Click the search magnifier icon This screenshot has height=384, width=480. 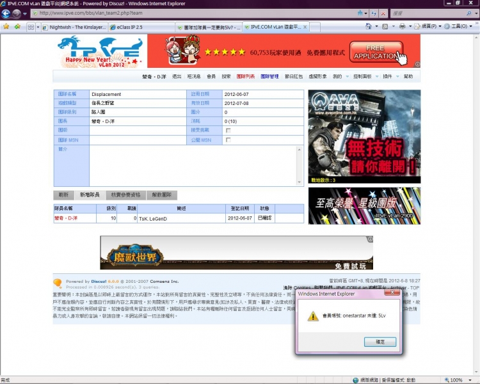468,13
